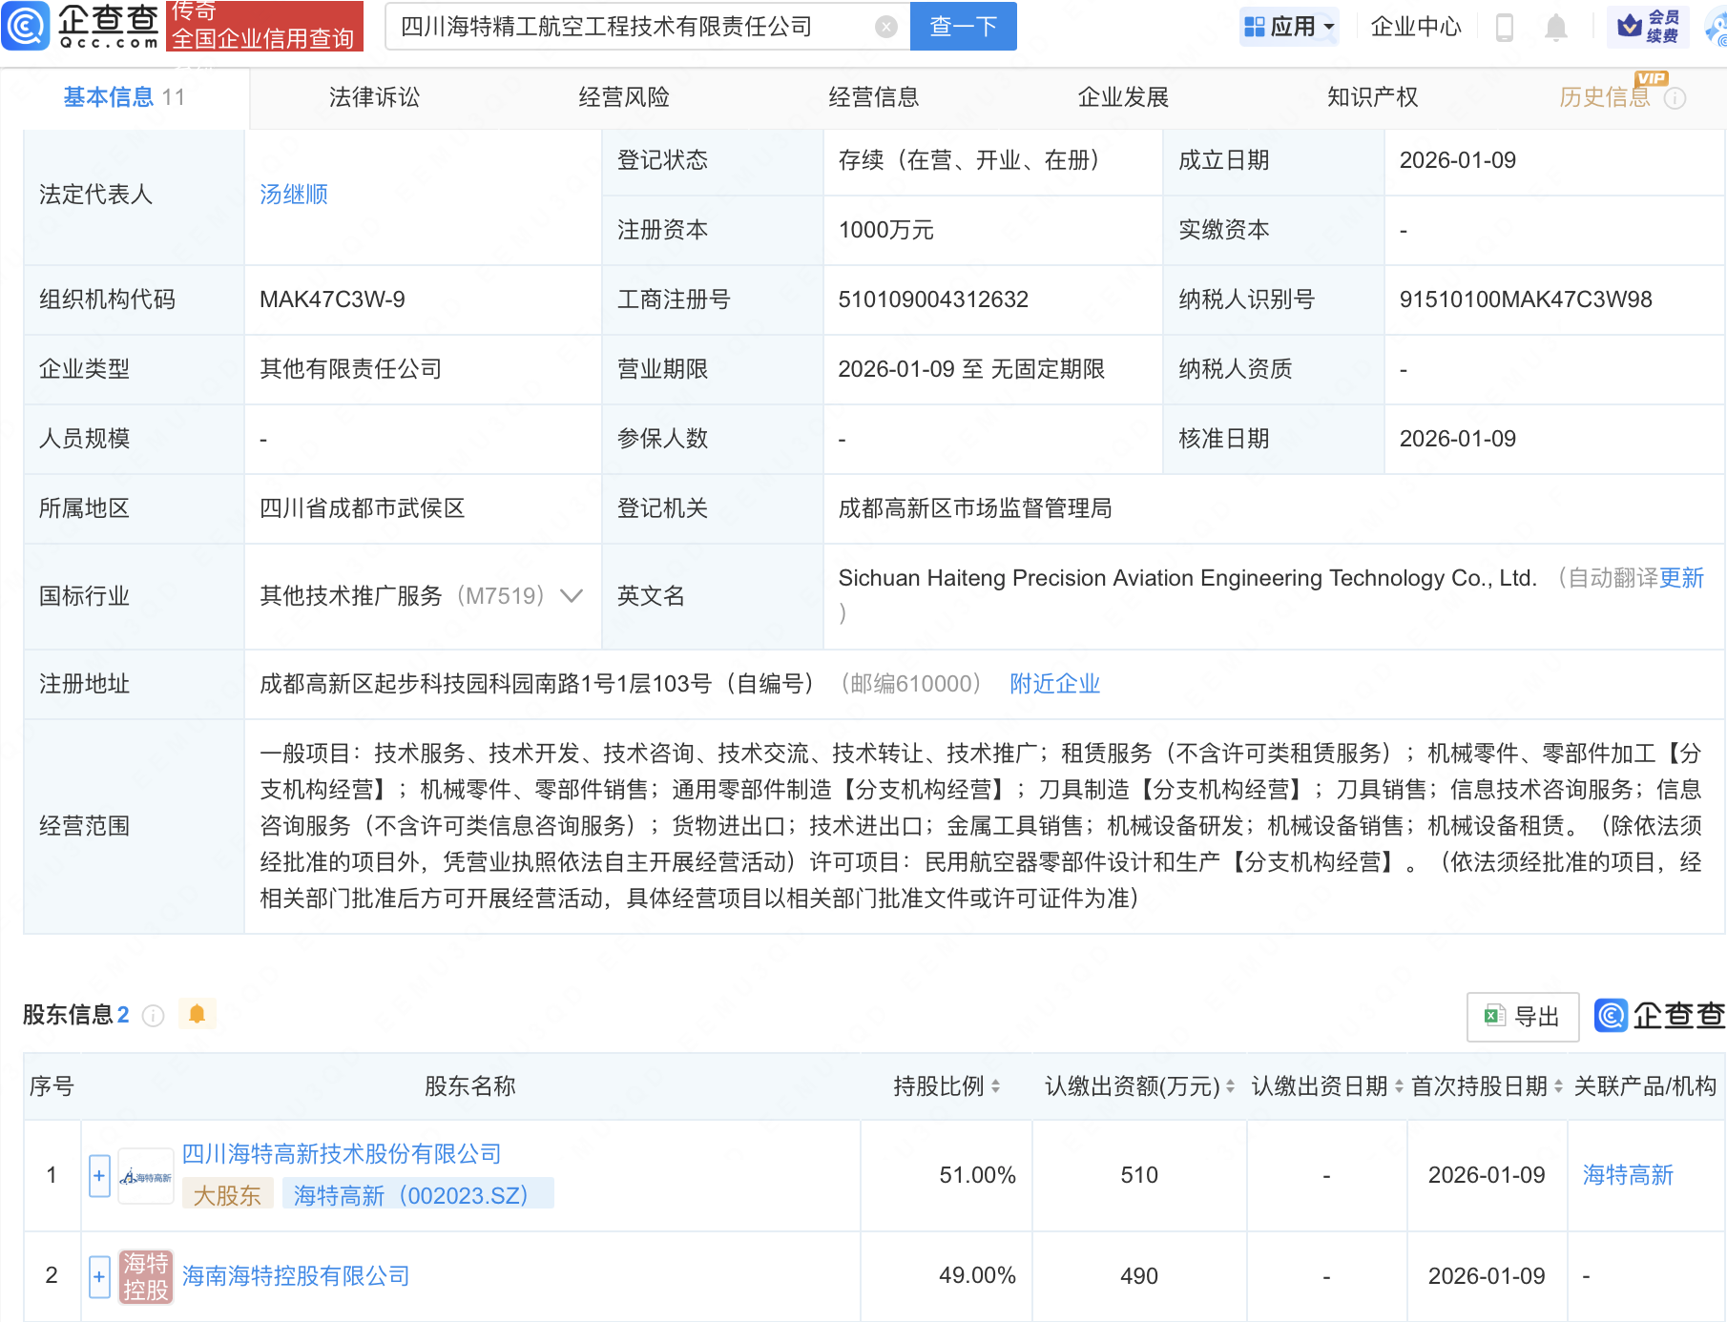1727x1322 pixels.
Task: Click the company name search field
Action: [x=630, y=27]
